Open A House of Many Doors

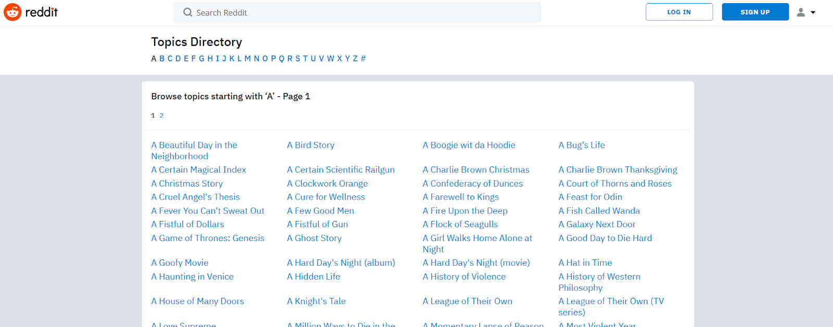pyautogui.click(x=197, y=301)
